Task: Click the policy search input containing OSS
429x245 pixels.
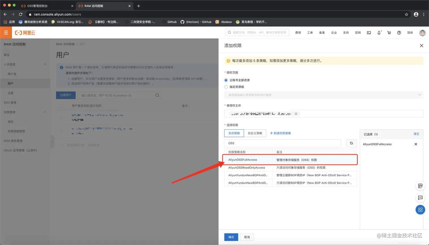Action: click(x=282, y=143)
